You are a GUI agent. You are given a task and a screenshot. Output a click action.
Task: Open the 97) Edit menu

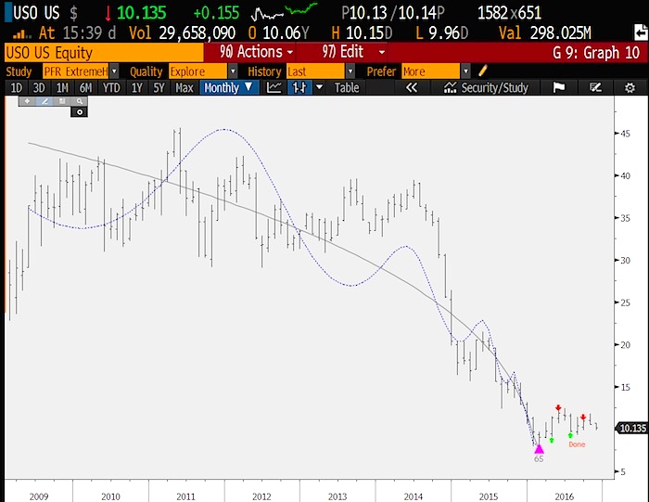coord(353,52)
